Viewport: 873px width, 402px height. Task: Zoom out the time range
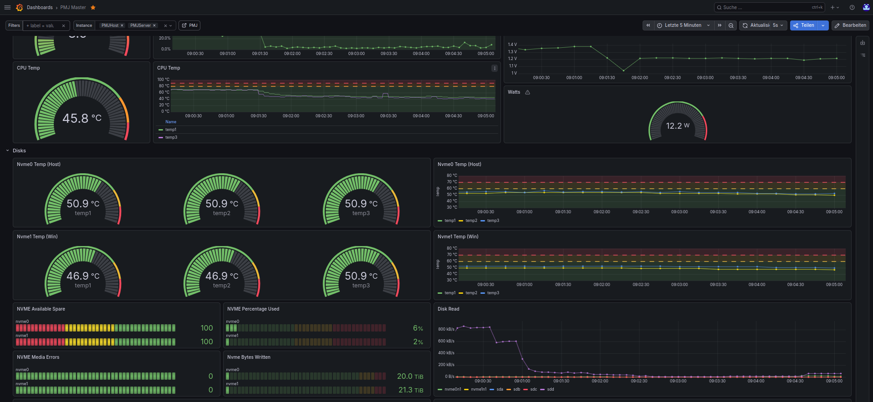coord(731,25)
